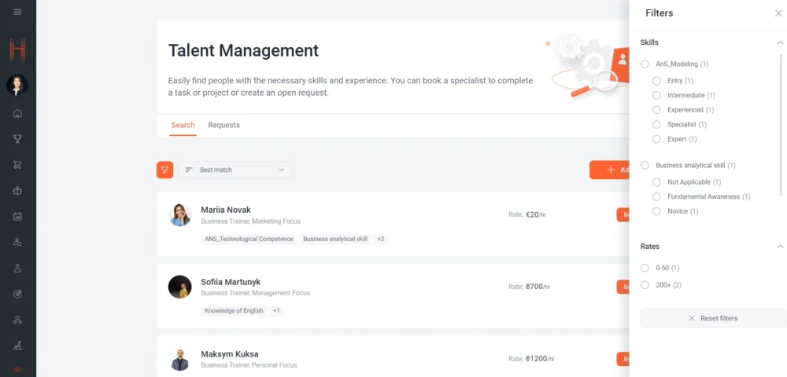Image resolution: width=787 pixels, height=377 pixels.
Task: Select the Search tab
Action: coord(183,125)
